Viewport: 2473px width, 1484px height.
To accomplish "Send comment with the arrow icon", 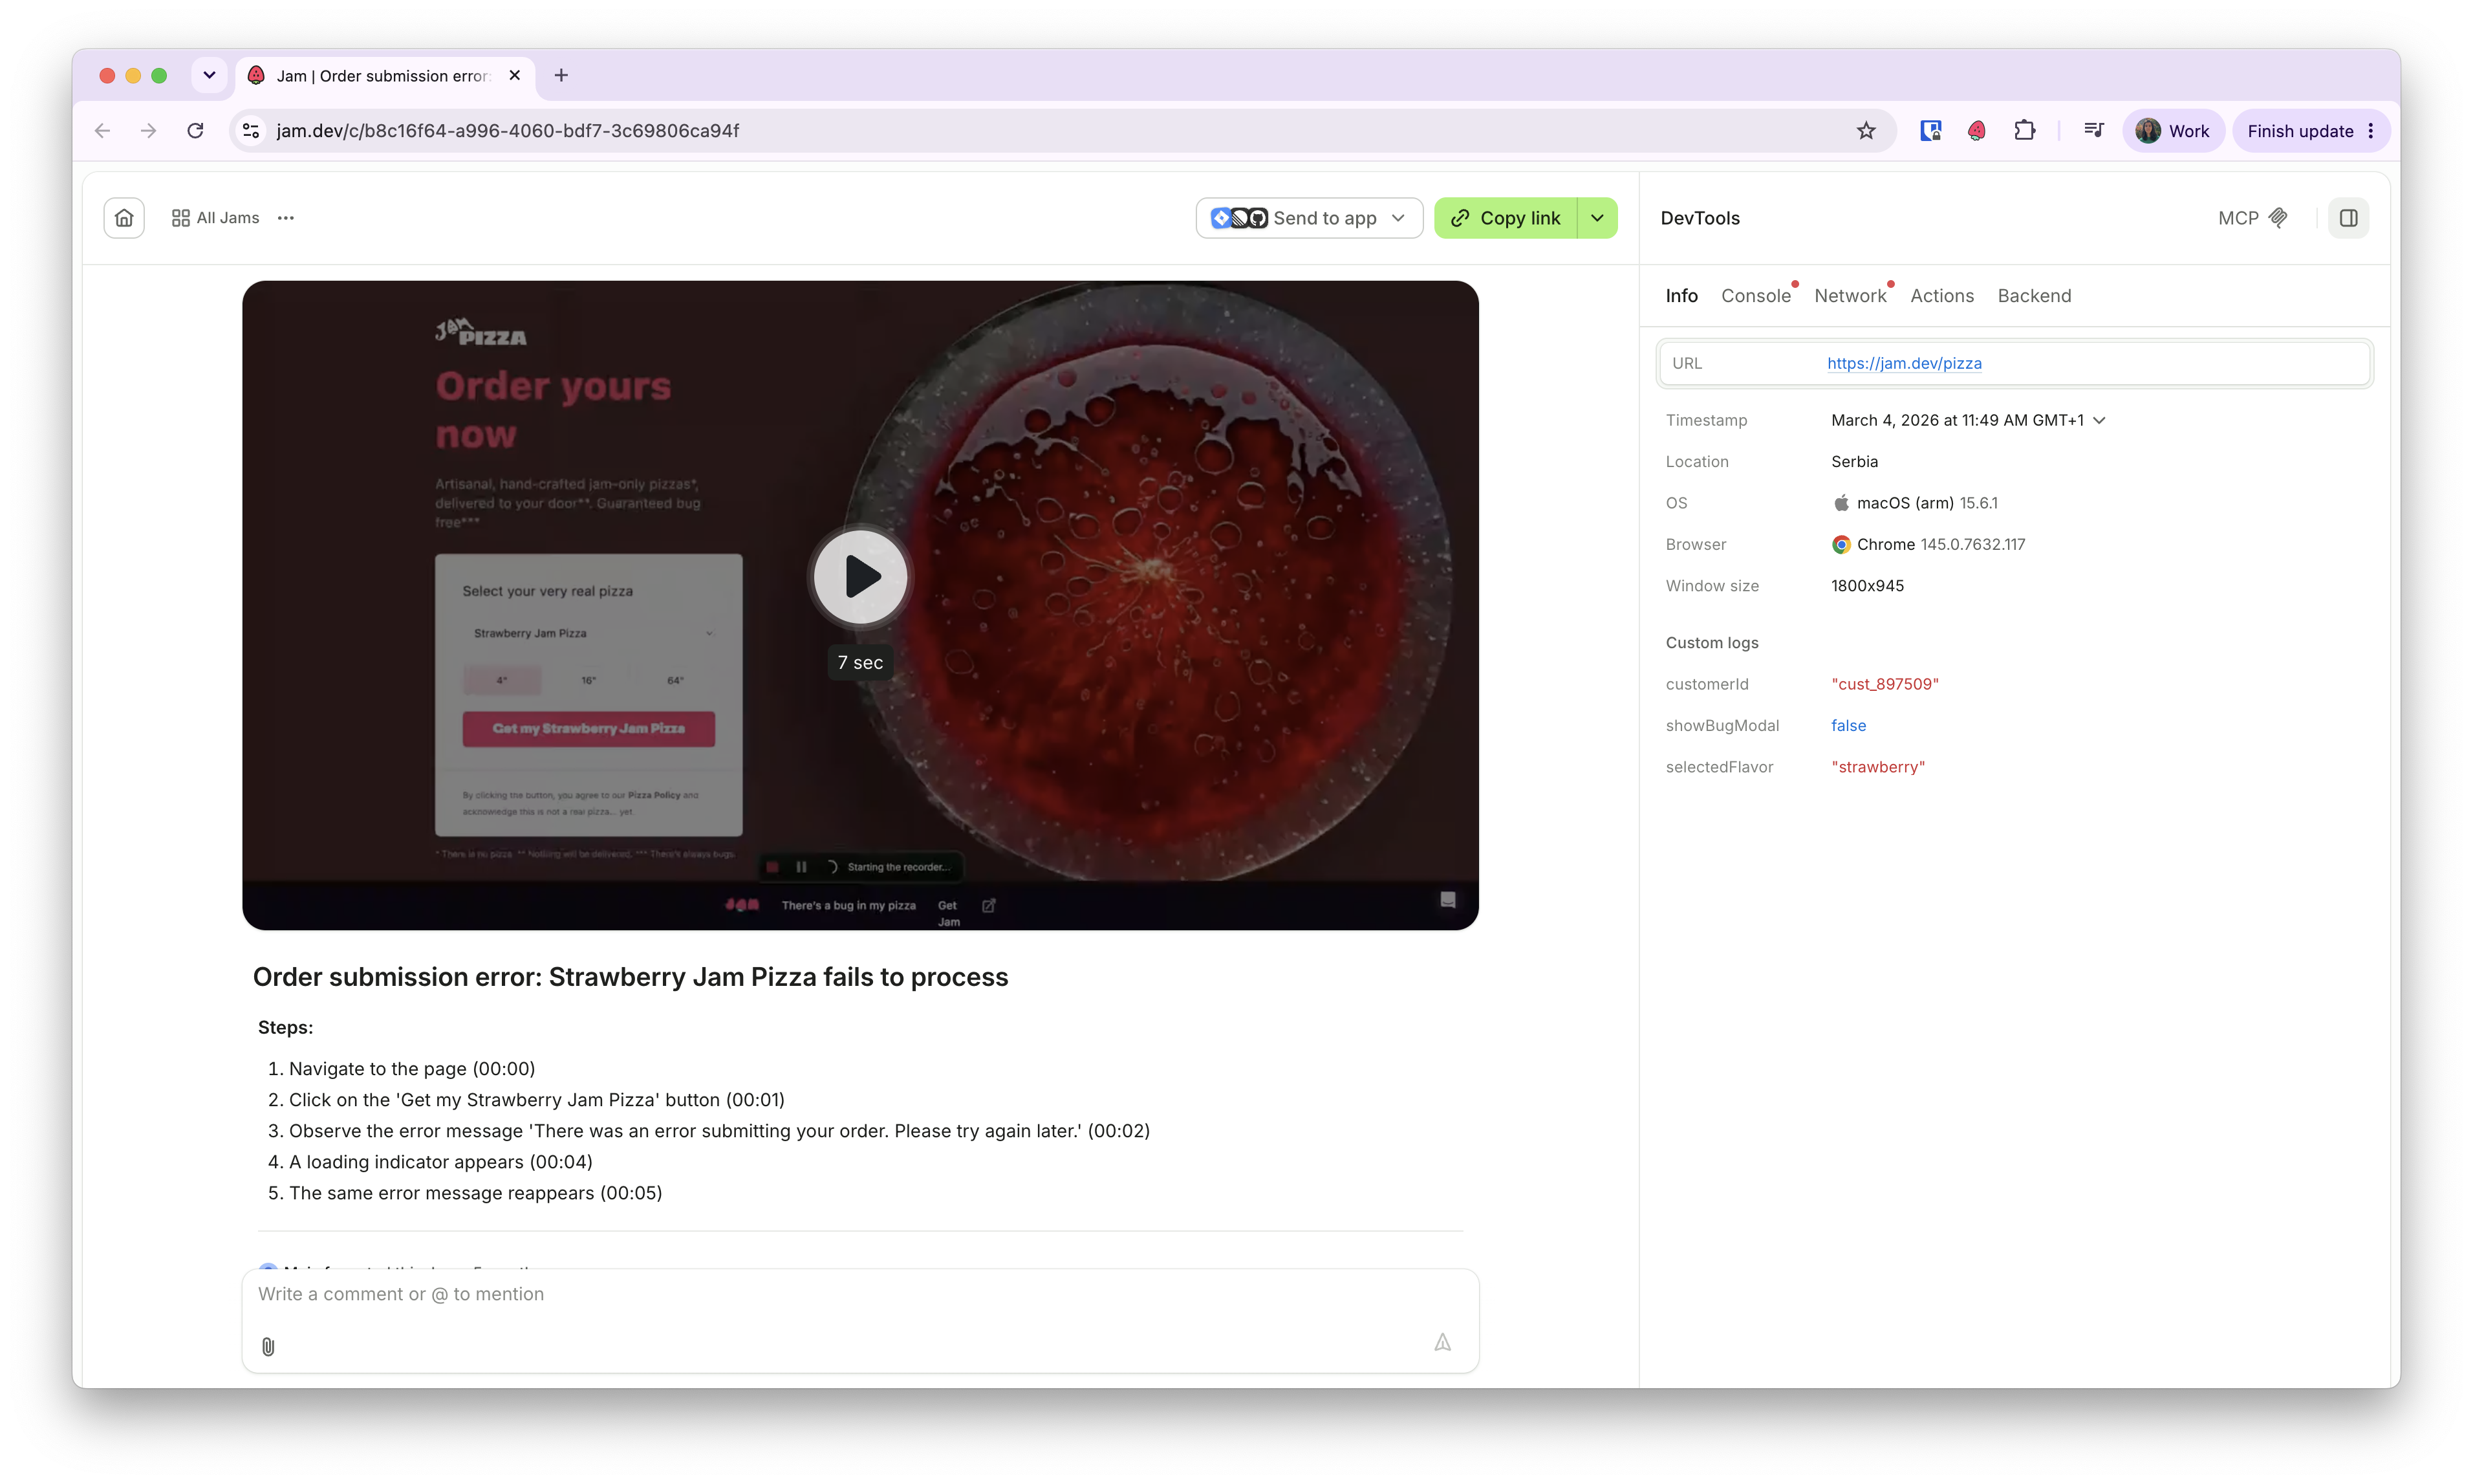I will (1442, 1343).
